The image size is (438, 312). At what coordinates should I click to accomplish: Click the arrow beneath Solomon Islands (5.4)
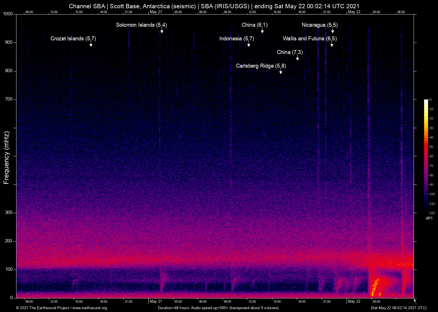click(x=162, y=30)
